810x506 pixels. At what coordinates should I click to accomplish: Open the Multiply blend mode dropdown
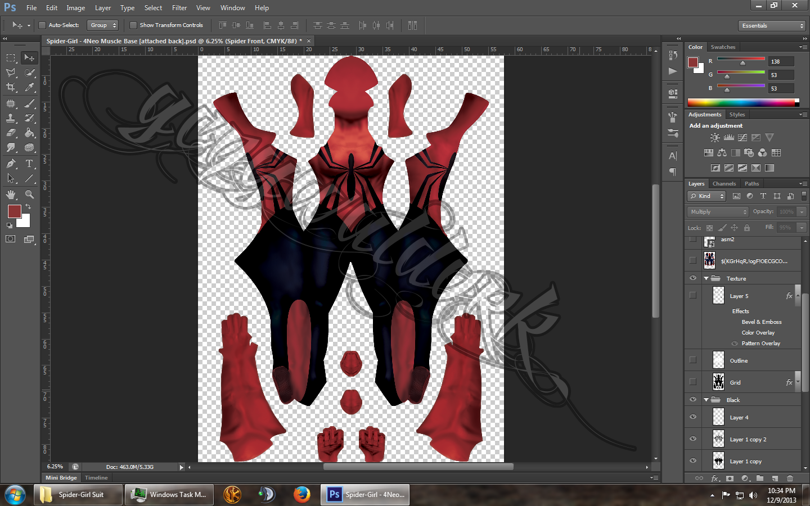point(718,212)
